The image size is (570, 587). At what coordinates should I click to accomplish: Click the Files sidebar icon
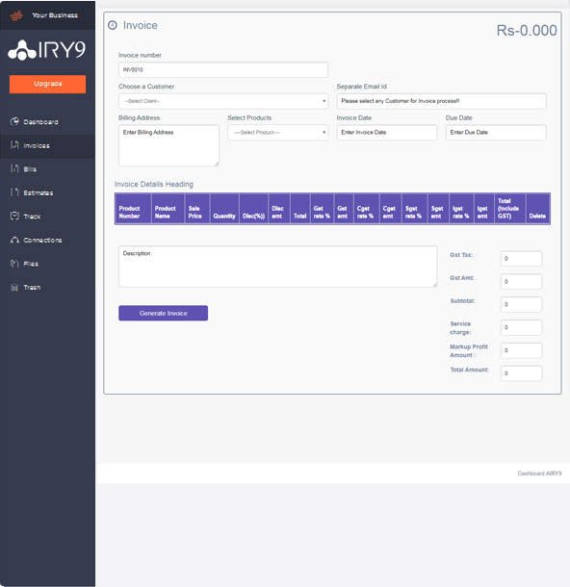(14, 264)
